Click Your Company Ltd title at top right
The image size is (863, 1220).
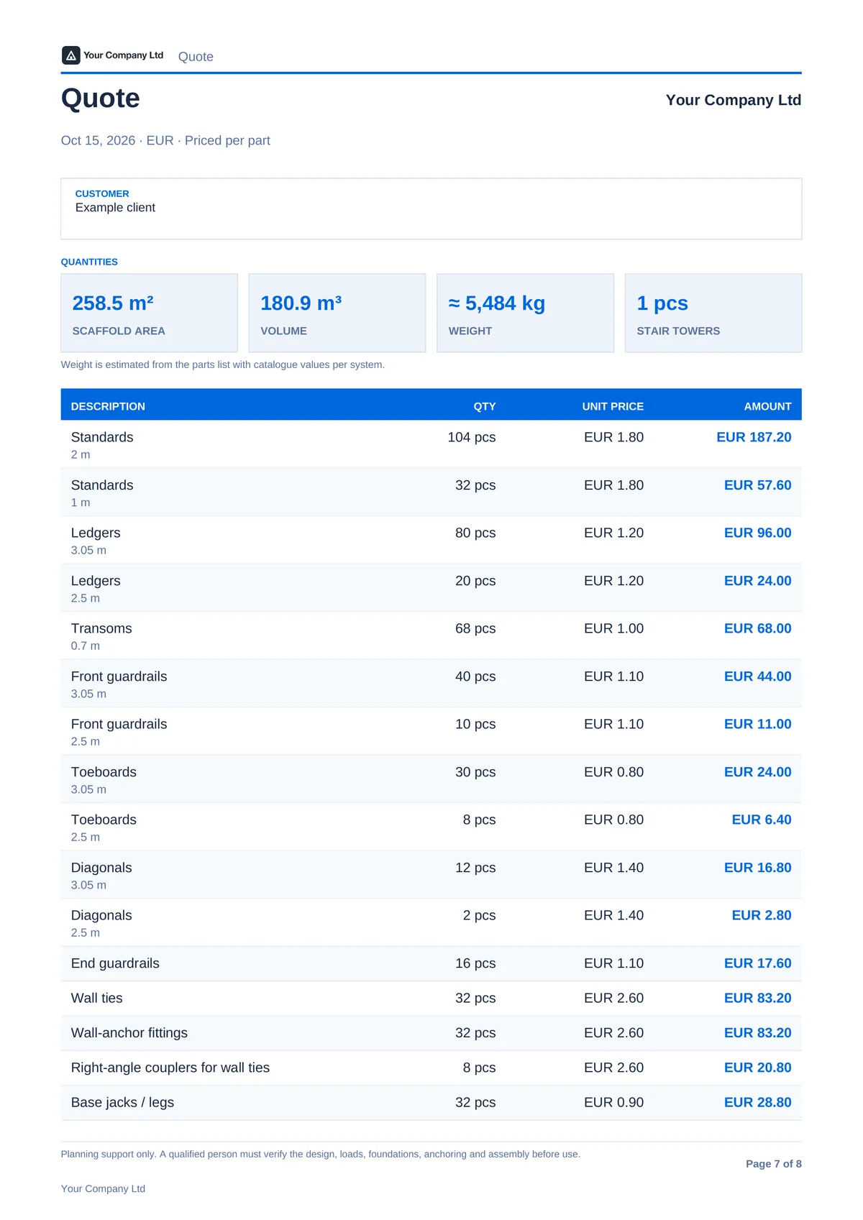[733, 100]
